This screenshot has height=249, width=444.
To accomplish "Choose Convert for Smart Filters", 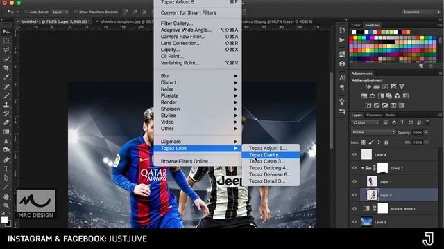I will point(198,12).
